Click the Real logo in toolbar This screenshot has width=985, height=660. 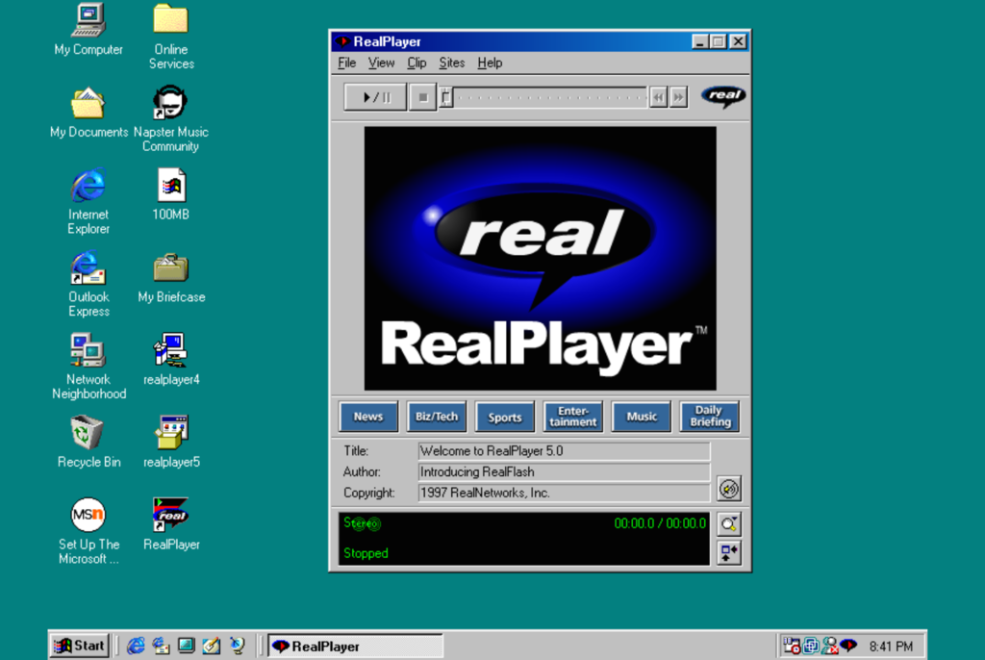[x=723, y=96]
